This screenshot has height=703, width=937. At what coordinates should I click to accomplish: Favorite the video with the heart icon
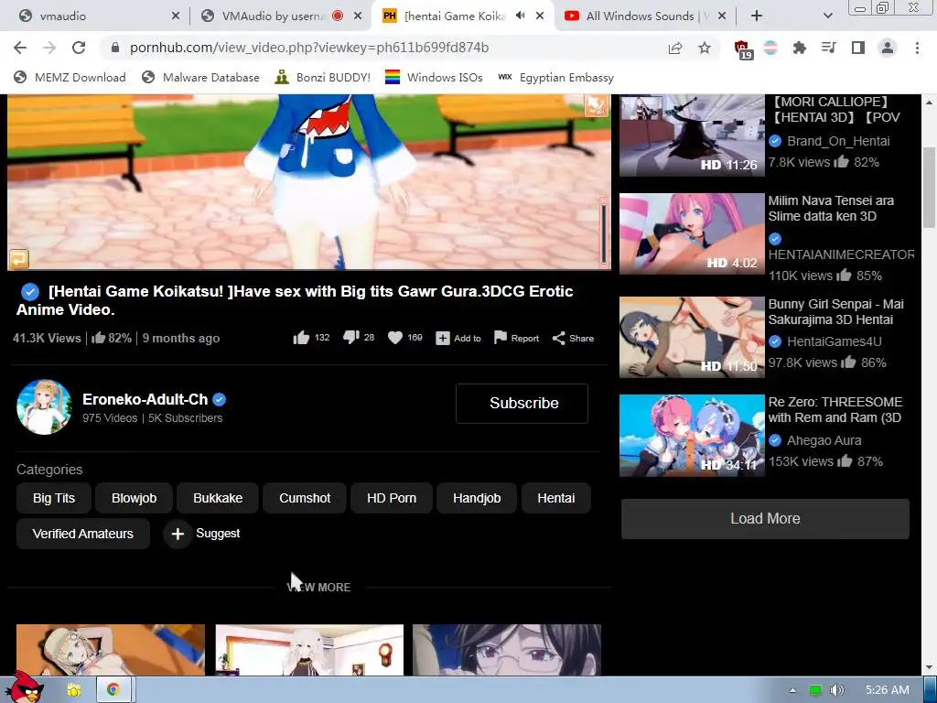point(395,339)
